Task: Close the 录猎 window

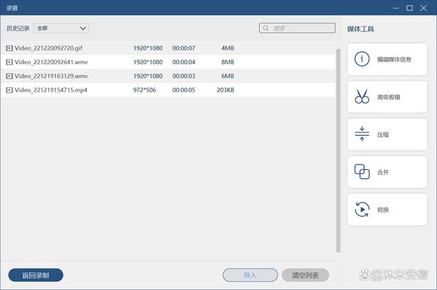Action: pyautogui.click(x=423, y=8)
